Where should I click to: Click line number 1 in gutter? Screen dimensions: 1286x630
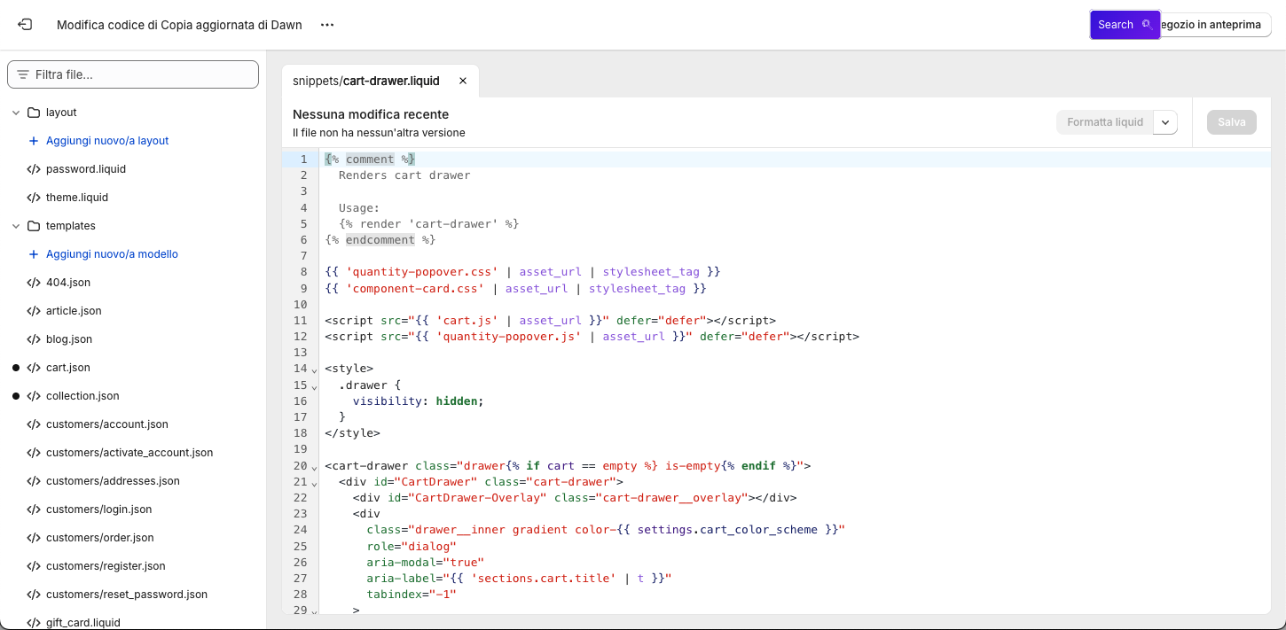(303, 159)
